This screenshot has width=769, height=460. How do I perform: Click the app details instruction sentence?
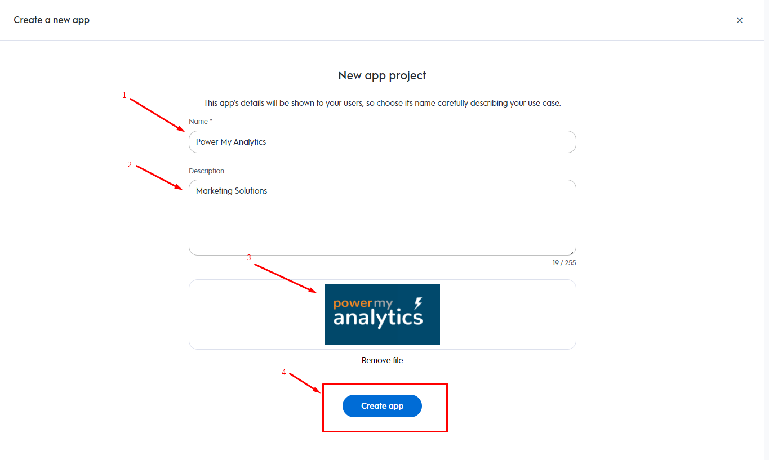(x=382, y=104)
